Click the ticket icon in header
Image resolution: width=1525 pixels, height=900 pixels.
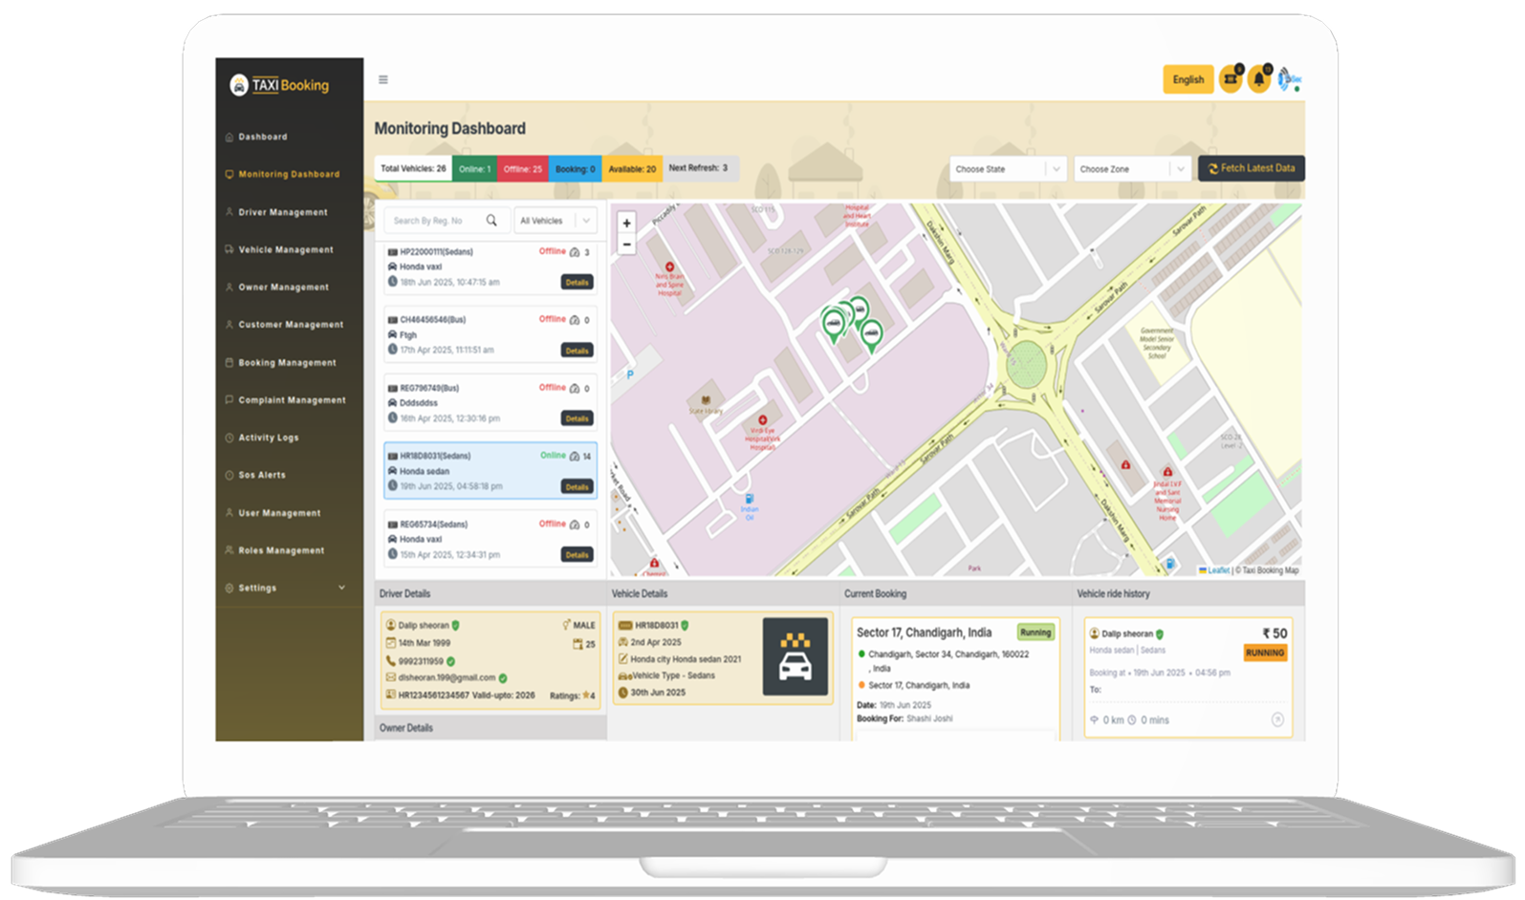point(1231,80)
